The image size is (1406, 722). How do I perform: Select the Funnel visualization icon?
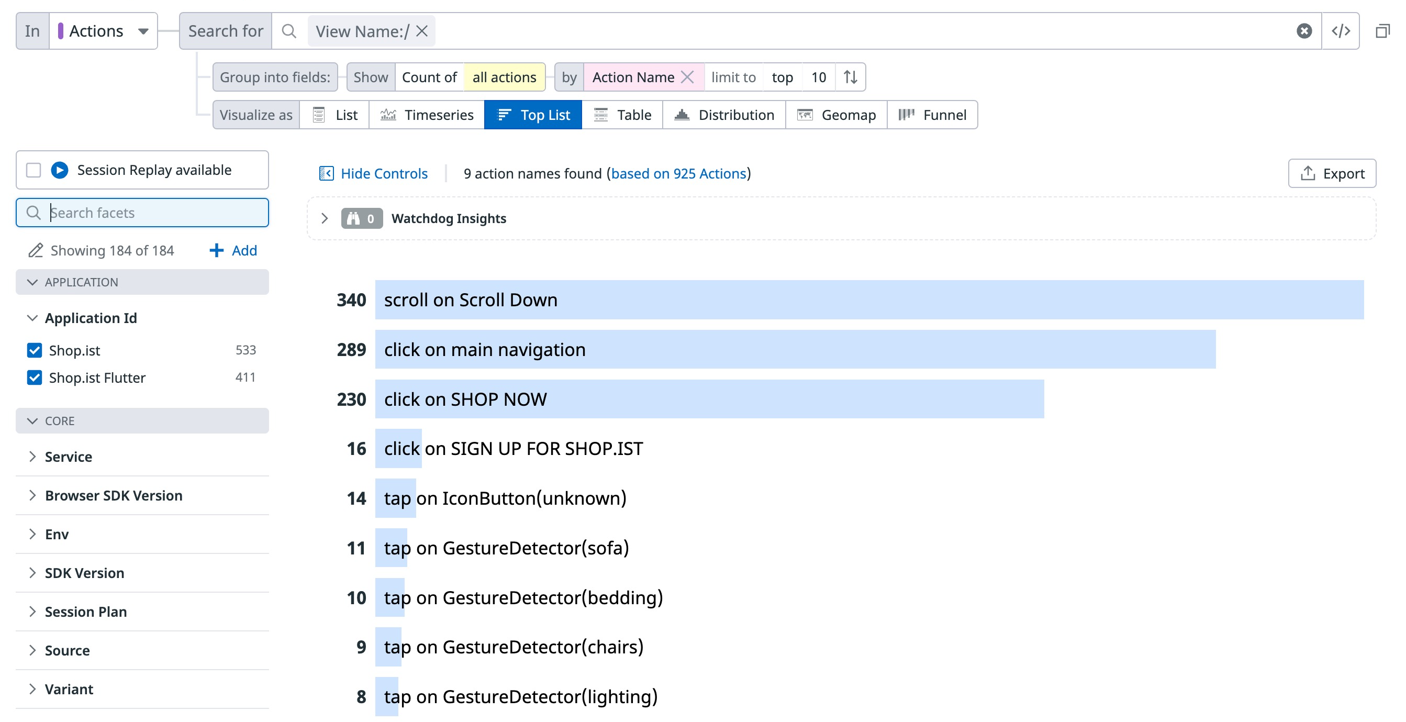tap(907, 115)
